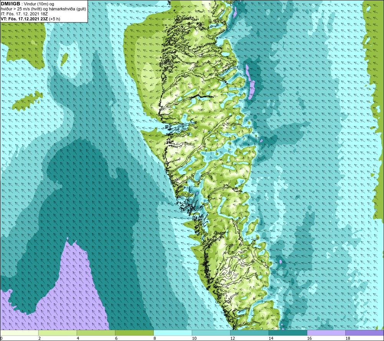
Task: Click the 2–4 m/s light green legend swatch
Action: coord(58,333)
